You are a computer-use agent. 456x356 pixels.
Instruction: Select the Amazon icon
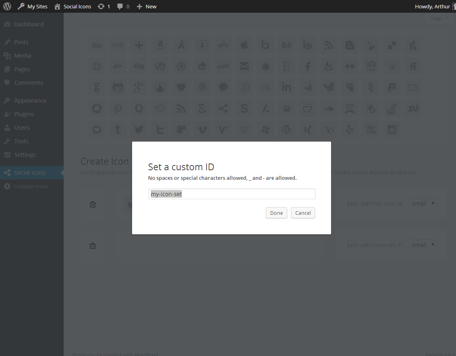pos(160,45)
